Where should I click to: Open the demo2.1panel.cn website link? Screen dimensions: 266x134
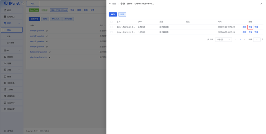(x=37, y=36)
